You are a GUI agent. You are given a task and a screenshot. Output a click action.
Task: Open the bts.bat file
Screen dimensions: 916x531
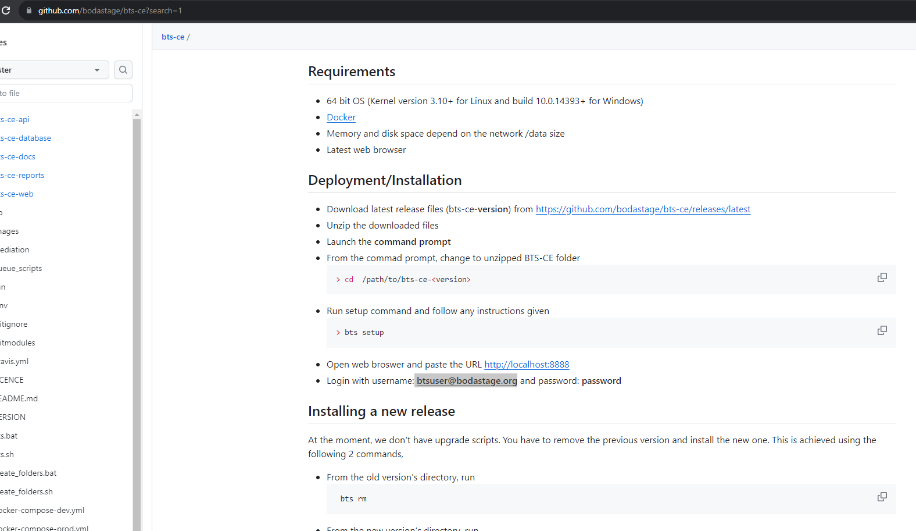[x=9, y=436]
